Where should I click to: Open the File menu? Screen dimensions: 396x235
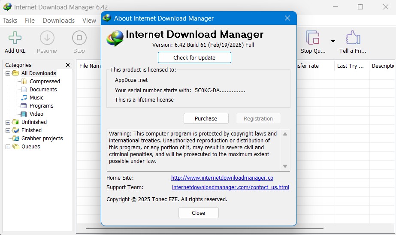pos(30,21)
